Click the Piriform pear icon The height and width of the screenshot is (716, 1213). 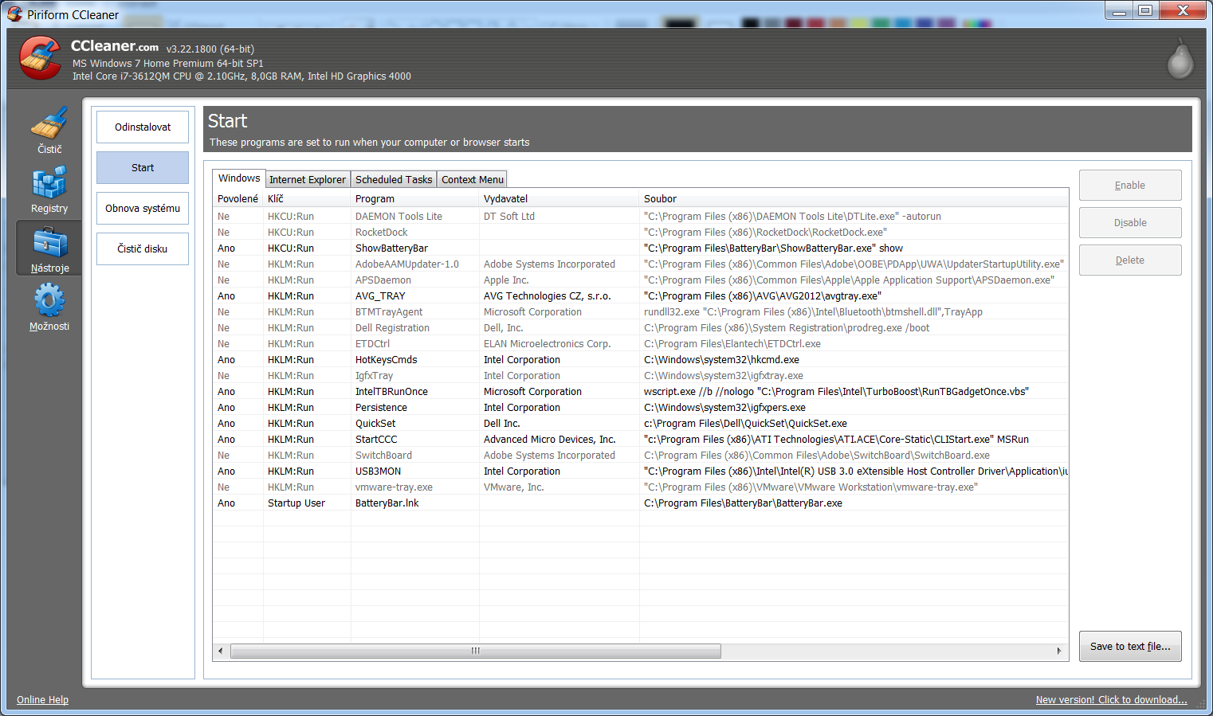(x=1180, y=60)
